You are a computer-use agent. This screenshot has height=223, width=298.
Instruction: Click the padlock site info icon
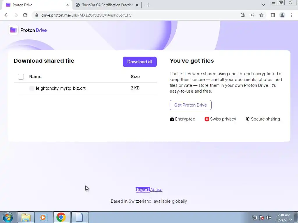tap(37, 15)
